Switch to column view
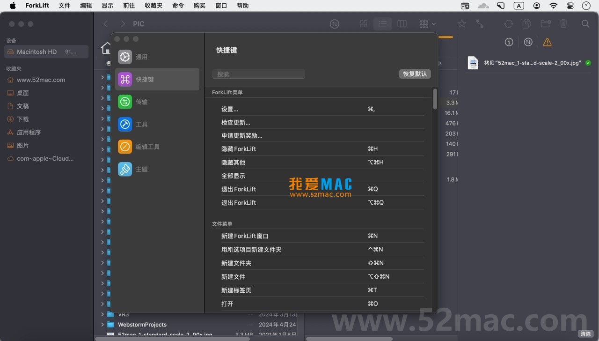Screen dimensions: 599x341 tap(402, 24)
